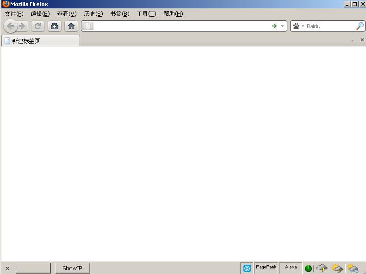This screenshot has width=366, height=274.
Task: Open the Baidu search engine selector
Action: 298,26
